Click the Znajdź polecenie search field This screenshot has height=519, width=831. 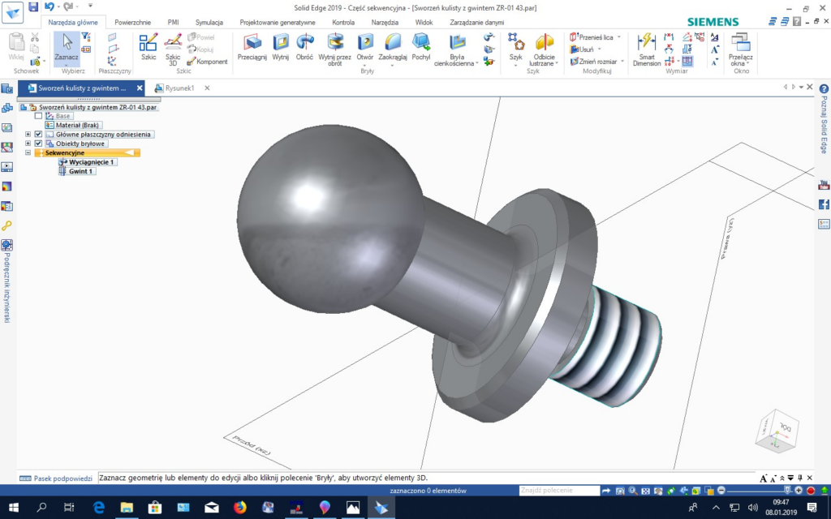pos(559,491)
